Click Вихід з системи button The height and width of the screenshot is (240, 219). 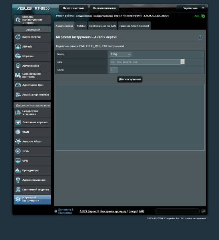click(x=73, y=8)
